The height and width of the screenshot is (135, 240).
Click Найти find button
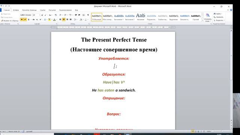coord(218,14)
